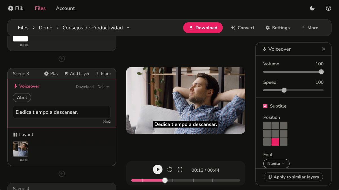Set subtitle position to middle-left

pos(267,134)
